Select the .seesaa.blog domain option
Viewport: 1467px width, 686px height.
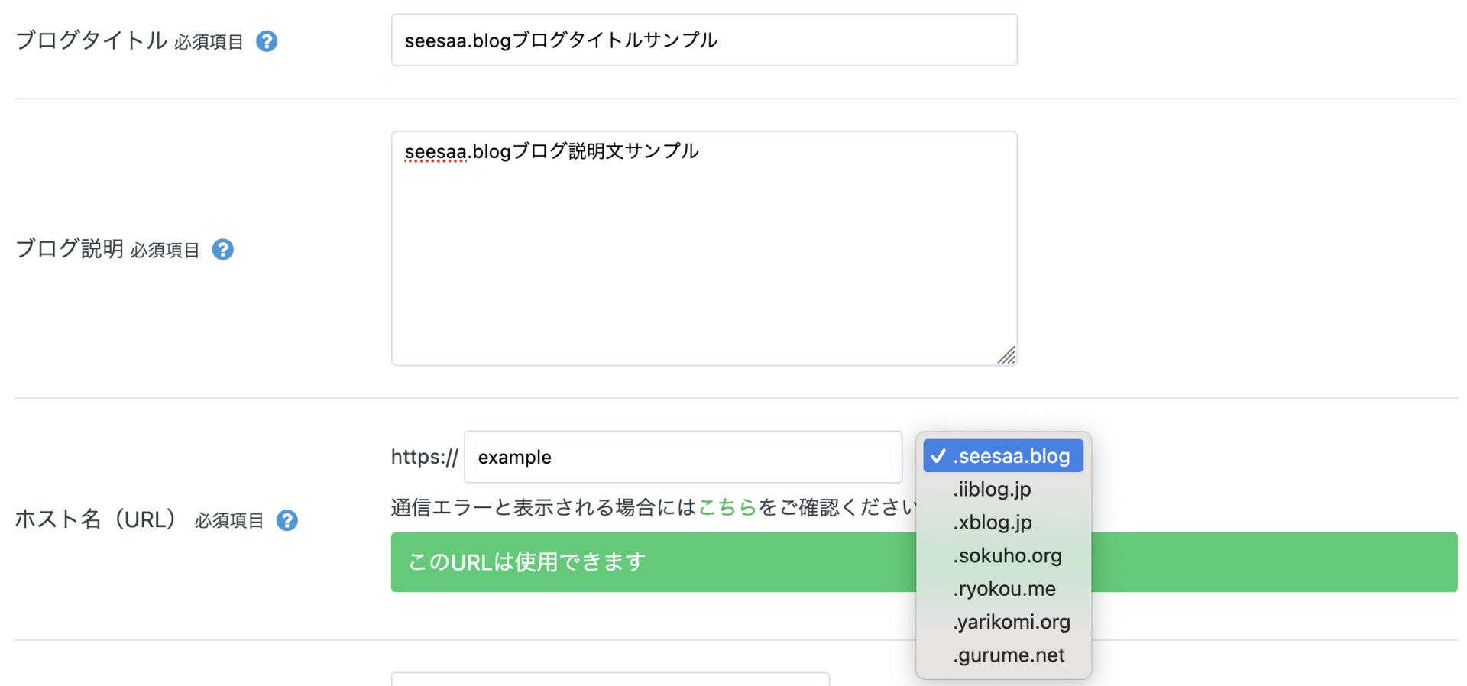click(1010, 455)
